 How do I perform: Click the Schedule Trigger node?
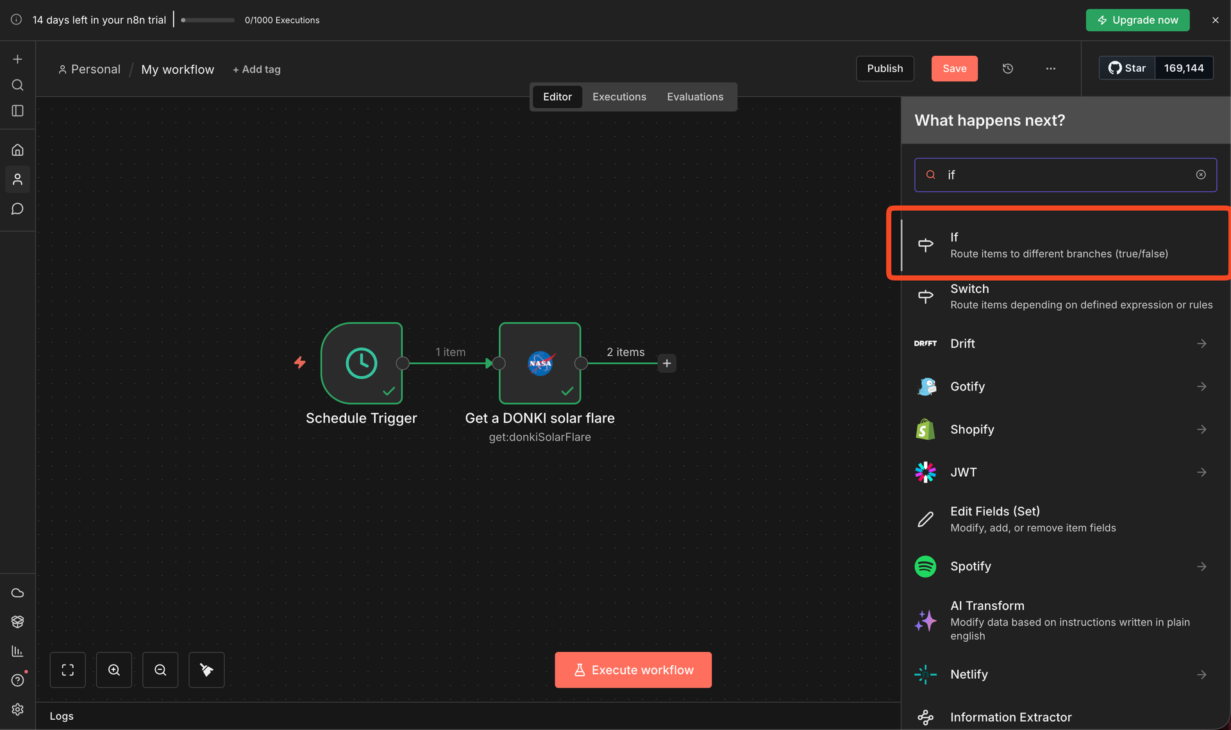(x=362, y=363)
